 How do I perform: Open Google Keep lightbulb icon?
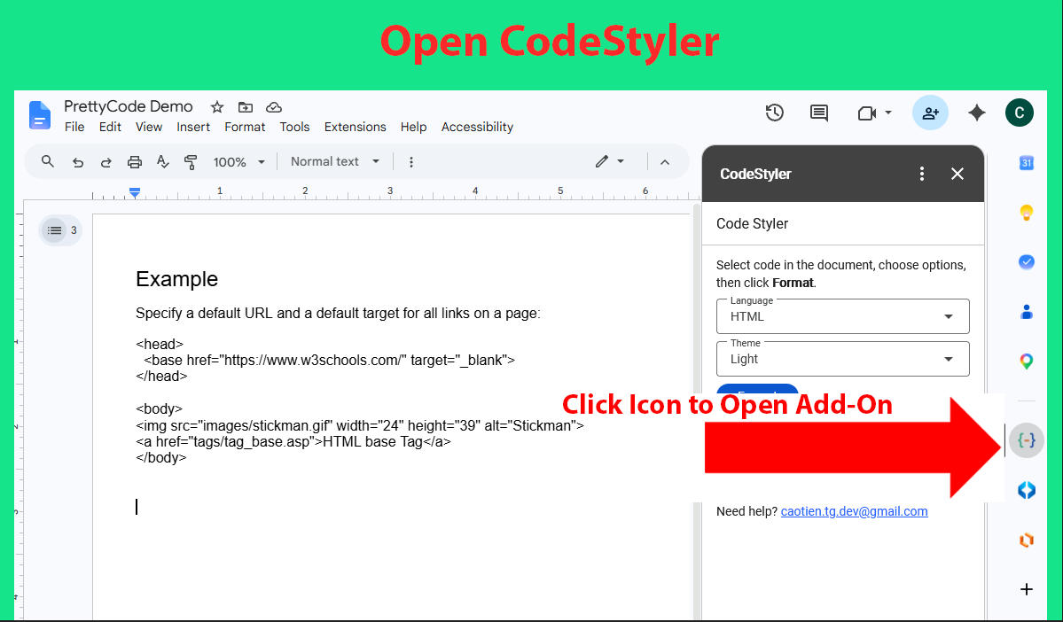click(x=1027, y=213)
